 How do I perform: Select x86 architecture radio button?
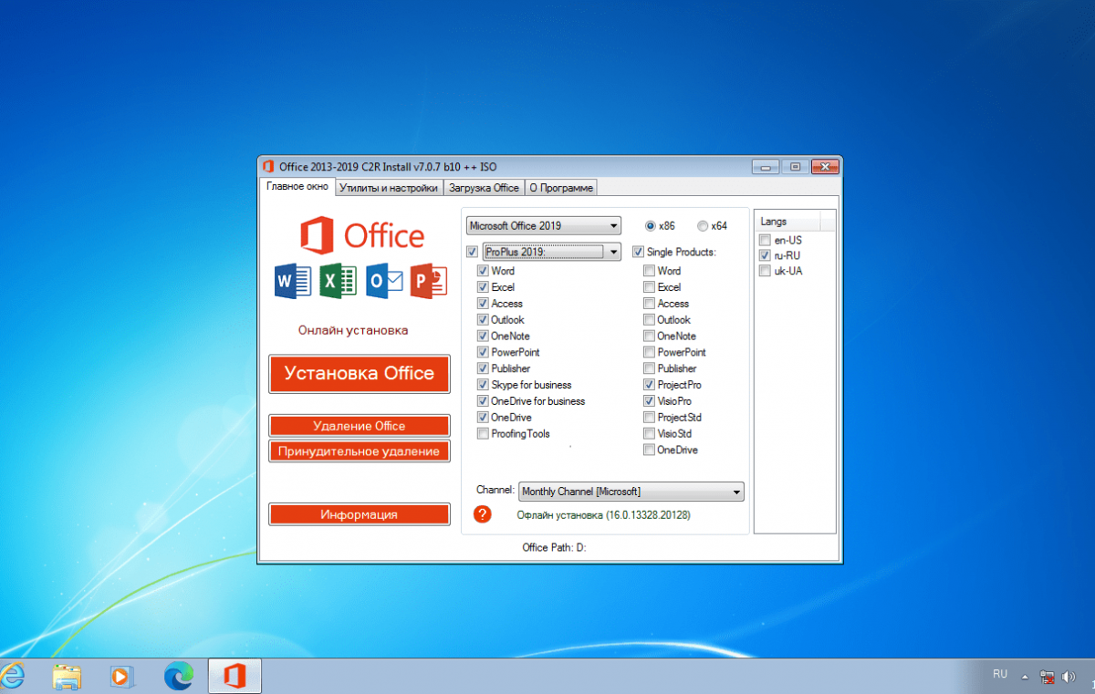[651, 226]
